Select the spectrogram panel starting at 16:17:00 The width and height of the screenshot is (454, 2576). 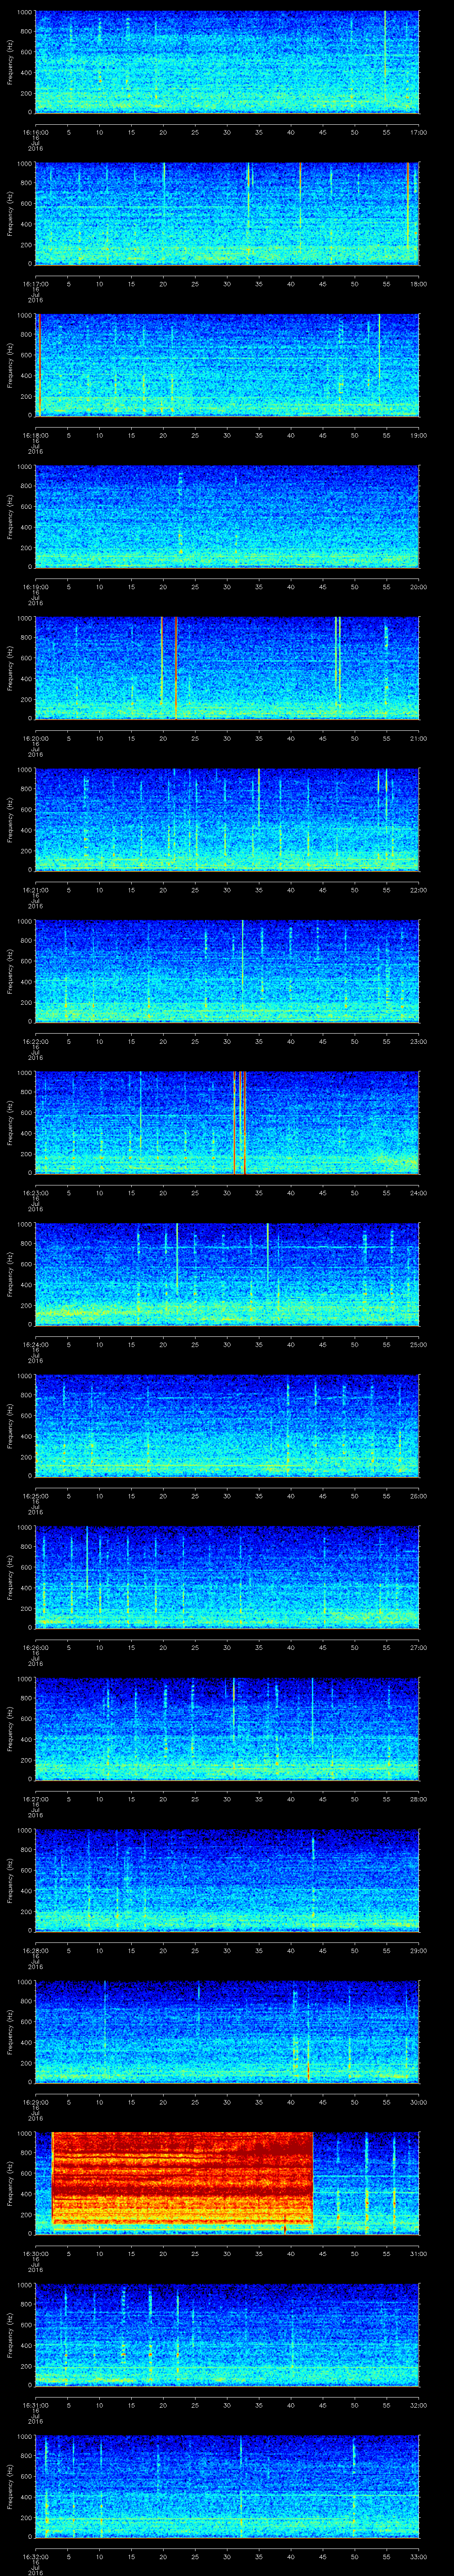[x=227, y=213]
